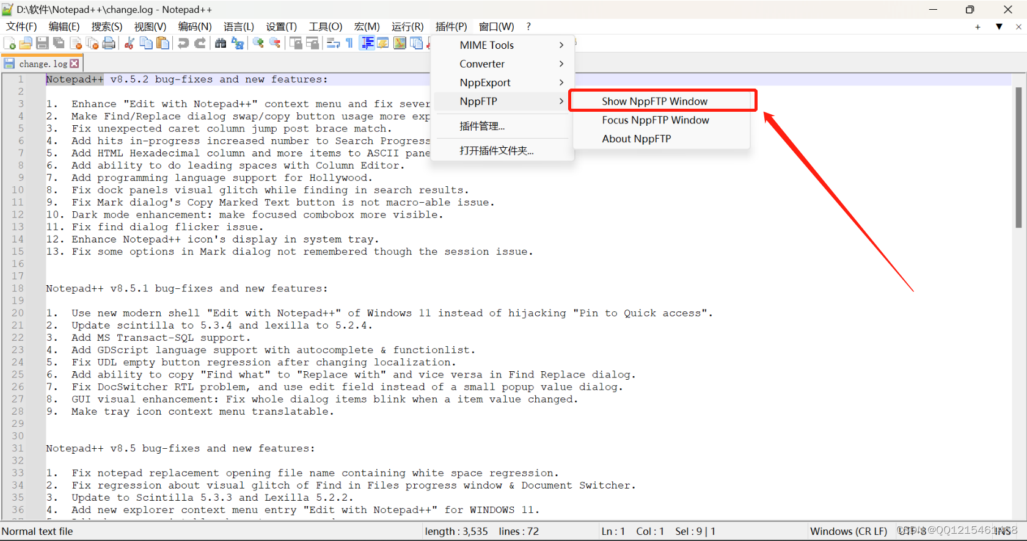Click the Print toolbar icon
This screenshot has width=1027, height=541.
(x=109, y=43)
